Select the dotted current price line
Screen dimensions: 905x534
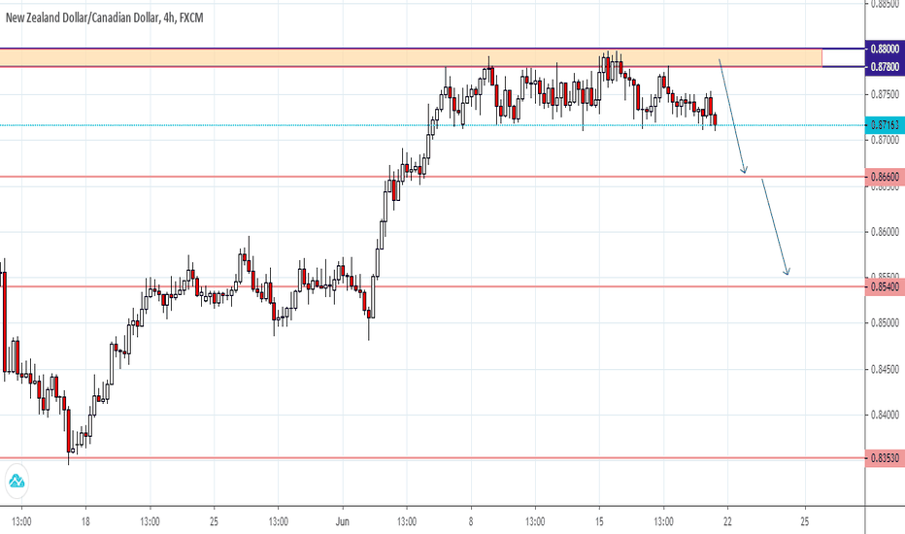click(x=432, y=124)
